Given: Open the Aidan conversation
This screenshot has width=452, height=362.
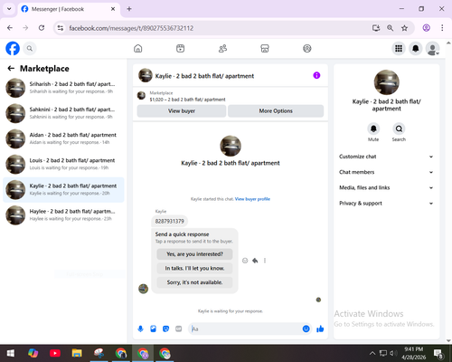Looking at the screenshot, I should (x=63, y=138).
